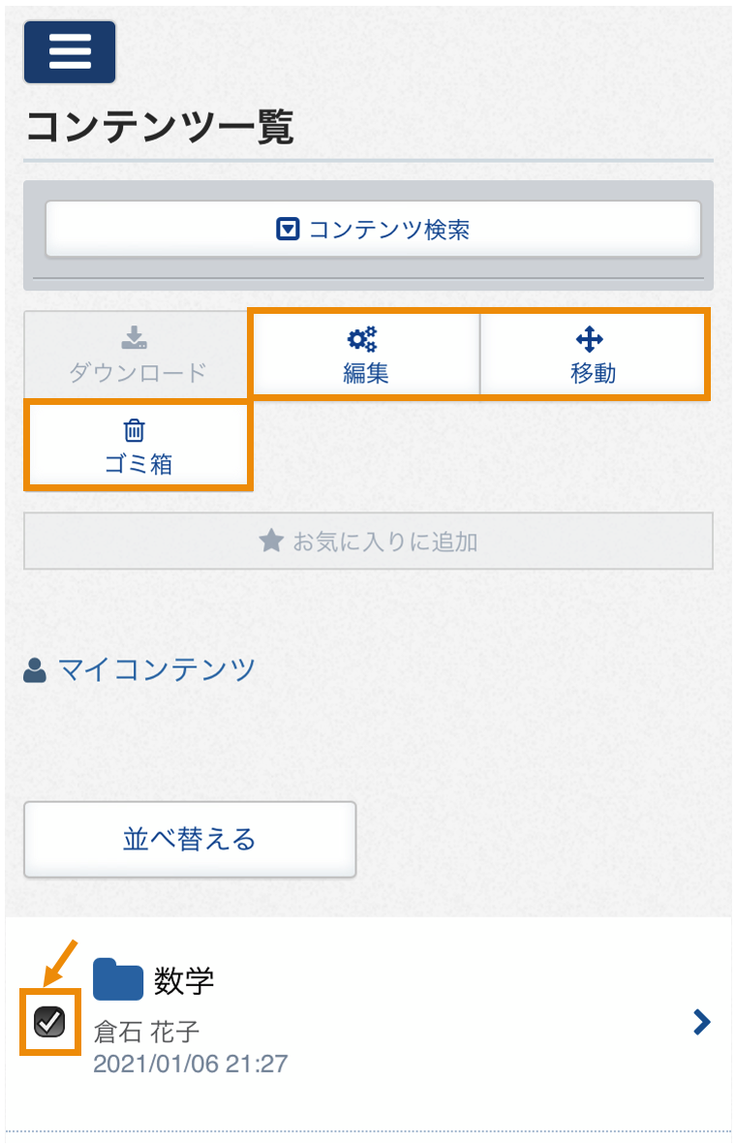Click the 並べ替える button

[x=190, y=839]
